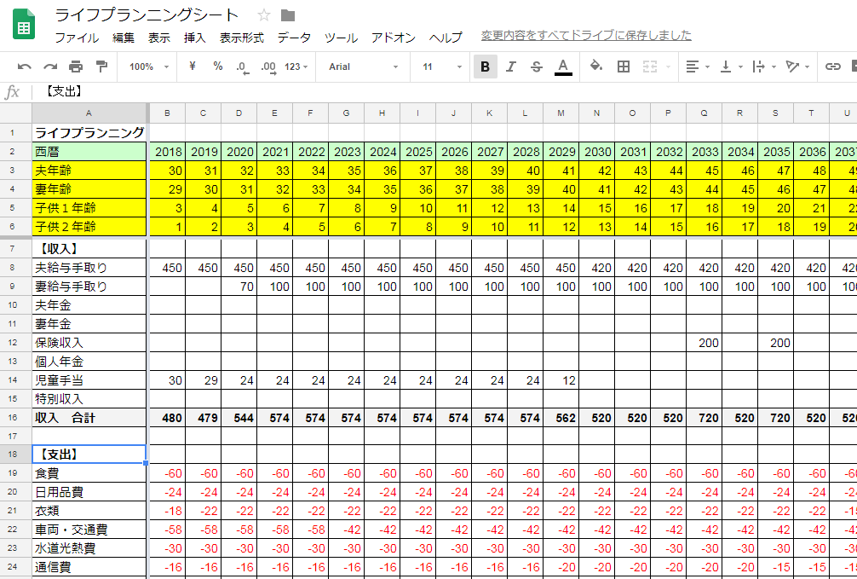Open the font size 11 dropdown
Viewport: 857px width, 579px height.
click(x=442, y=67)
